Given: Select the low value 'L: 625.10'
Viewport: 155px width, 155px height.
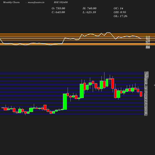Looking at the screenshot, I should [x=89, y=12].
